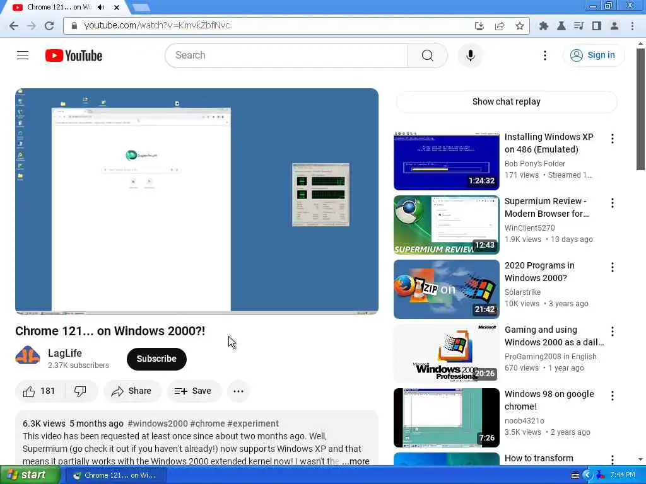Open Gaming and using Windows 2000 thumbnail
Viewport: 646px width, 484px height.
click(x=446, y=353)
